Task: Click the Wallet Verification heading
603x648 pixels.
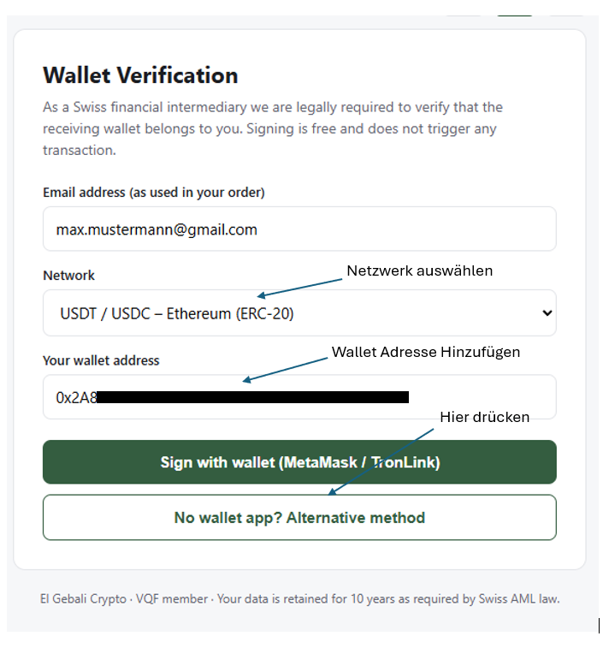Action: 140,75
